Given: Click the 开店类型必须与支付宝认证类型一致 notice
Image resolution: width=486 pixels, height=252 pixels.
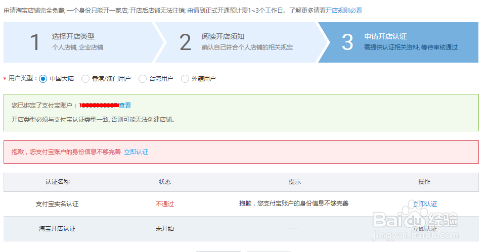Looking at the screenshot, I should pos(94,120).
